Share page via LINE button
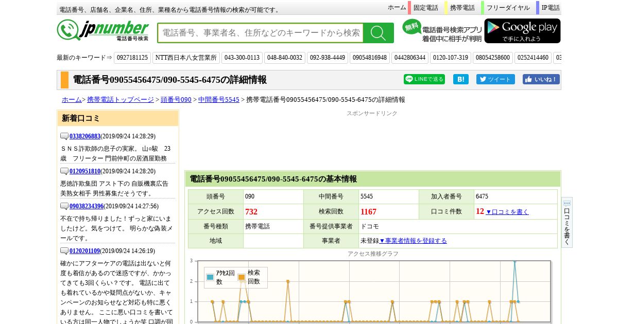Viewport: 618px width, 324px height. [424, 79]
